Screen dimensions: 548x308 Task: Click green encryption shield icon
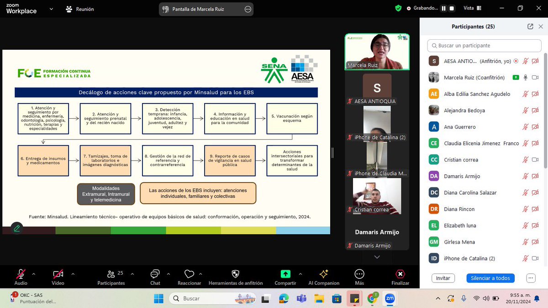tap(398, 8)
